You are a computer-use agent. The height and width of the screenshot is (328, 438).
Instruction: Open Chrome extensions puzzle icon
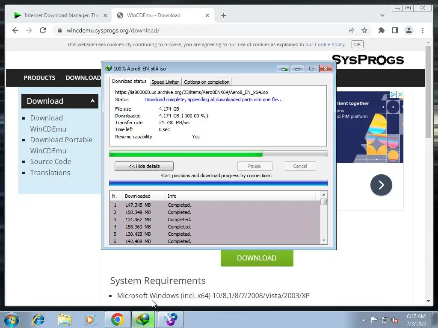point(381,30)
